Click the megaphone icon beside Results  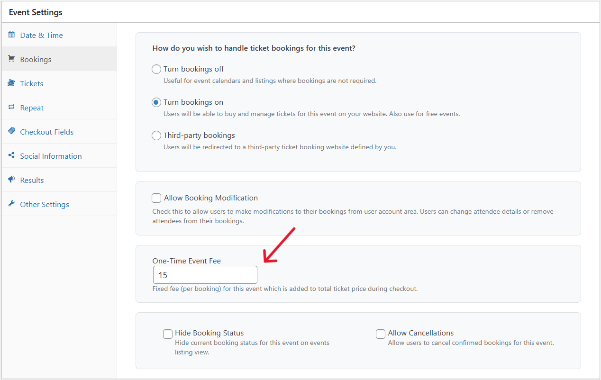pyautogui.click(x=11, y=180)
